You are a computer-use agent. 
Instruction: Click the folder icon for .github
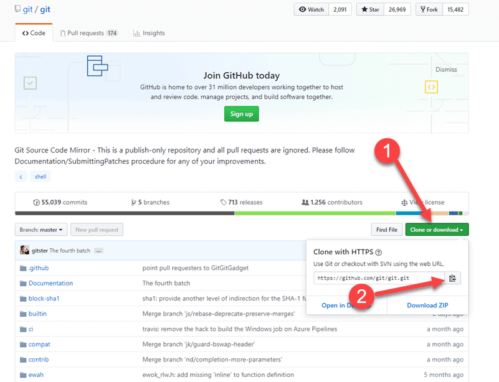coord(23,268)
